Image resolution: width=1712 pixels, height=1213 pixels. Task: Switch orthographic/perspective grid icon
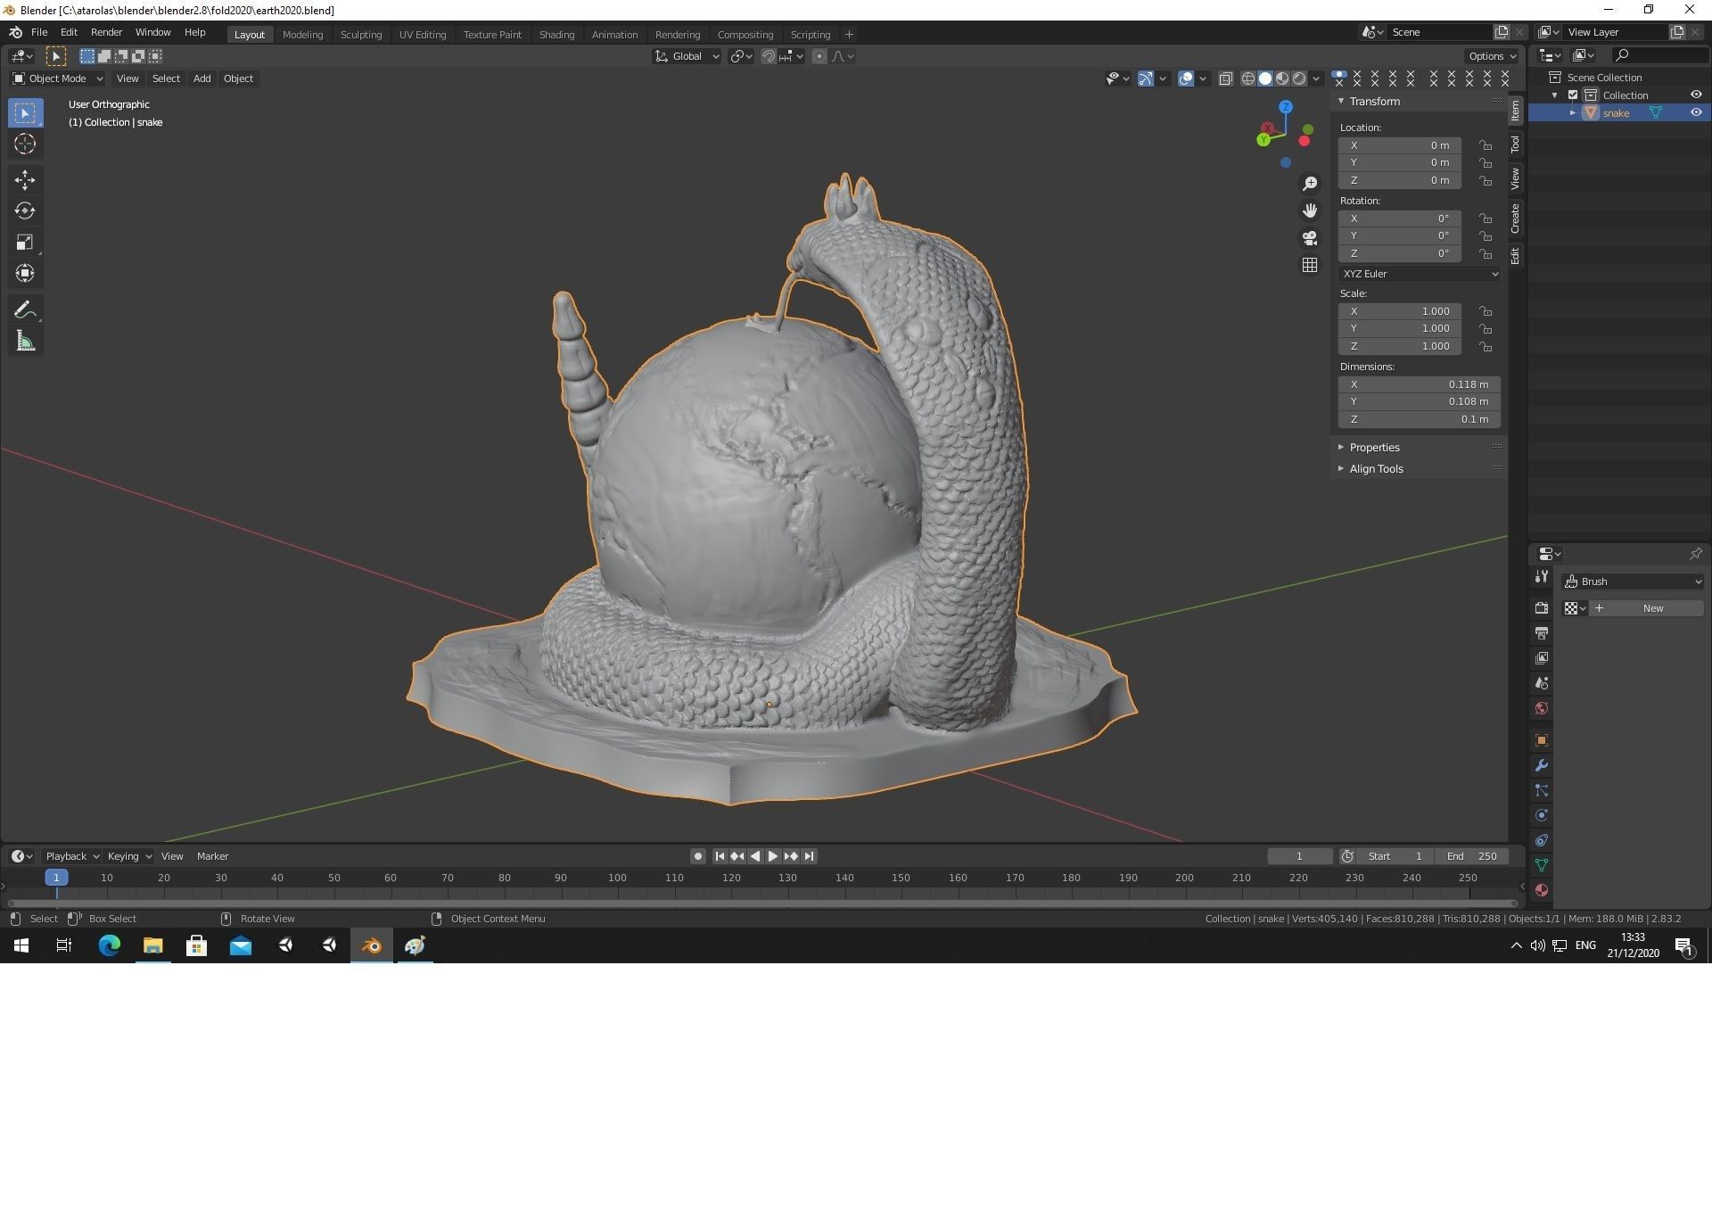click(1309, 265)
